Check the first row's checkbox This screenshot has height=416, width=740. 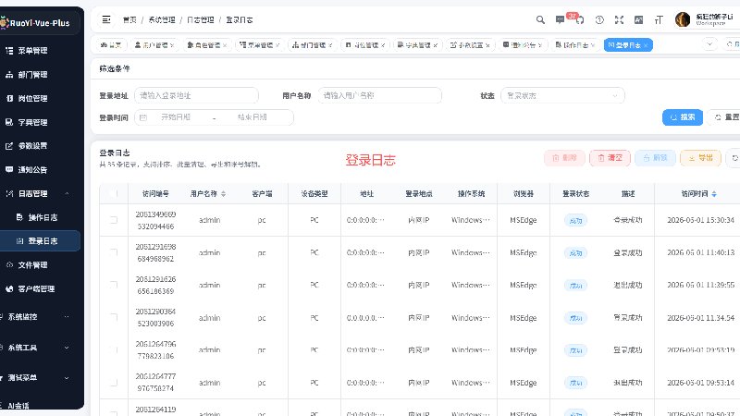tap(113, 220)
